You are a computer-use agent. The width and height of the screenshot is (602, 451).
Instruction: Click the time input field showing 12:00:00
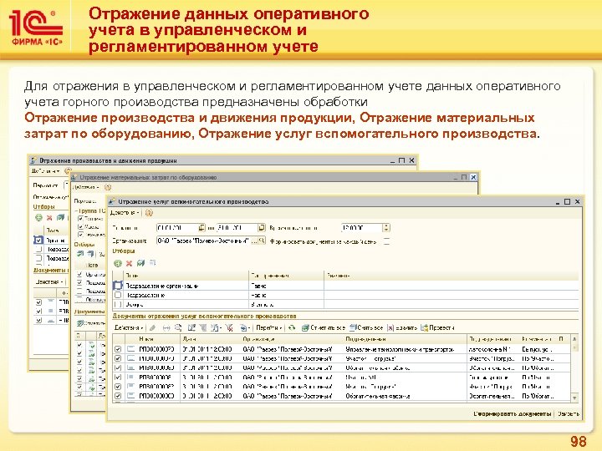pos(361,227)
